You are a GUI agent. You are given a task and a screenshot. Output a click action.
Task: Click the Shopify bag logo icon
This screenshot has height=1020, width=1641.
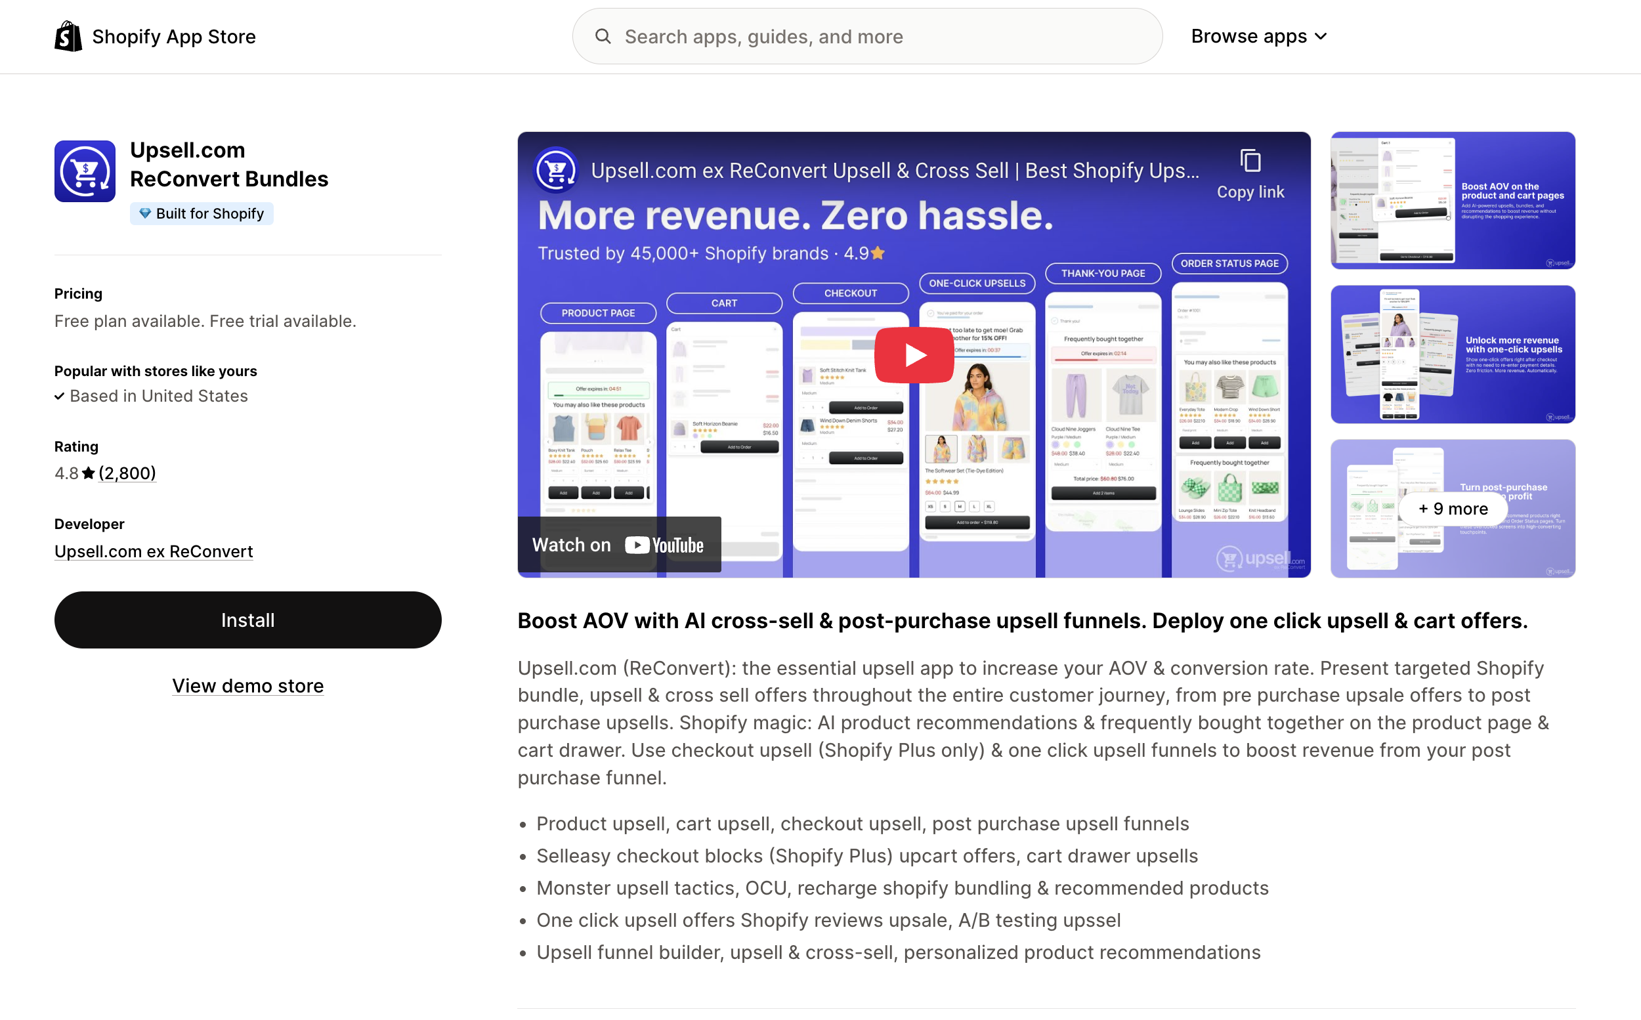coord(68,35)
